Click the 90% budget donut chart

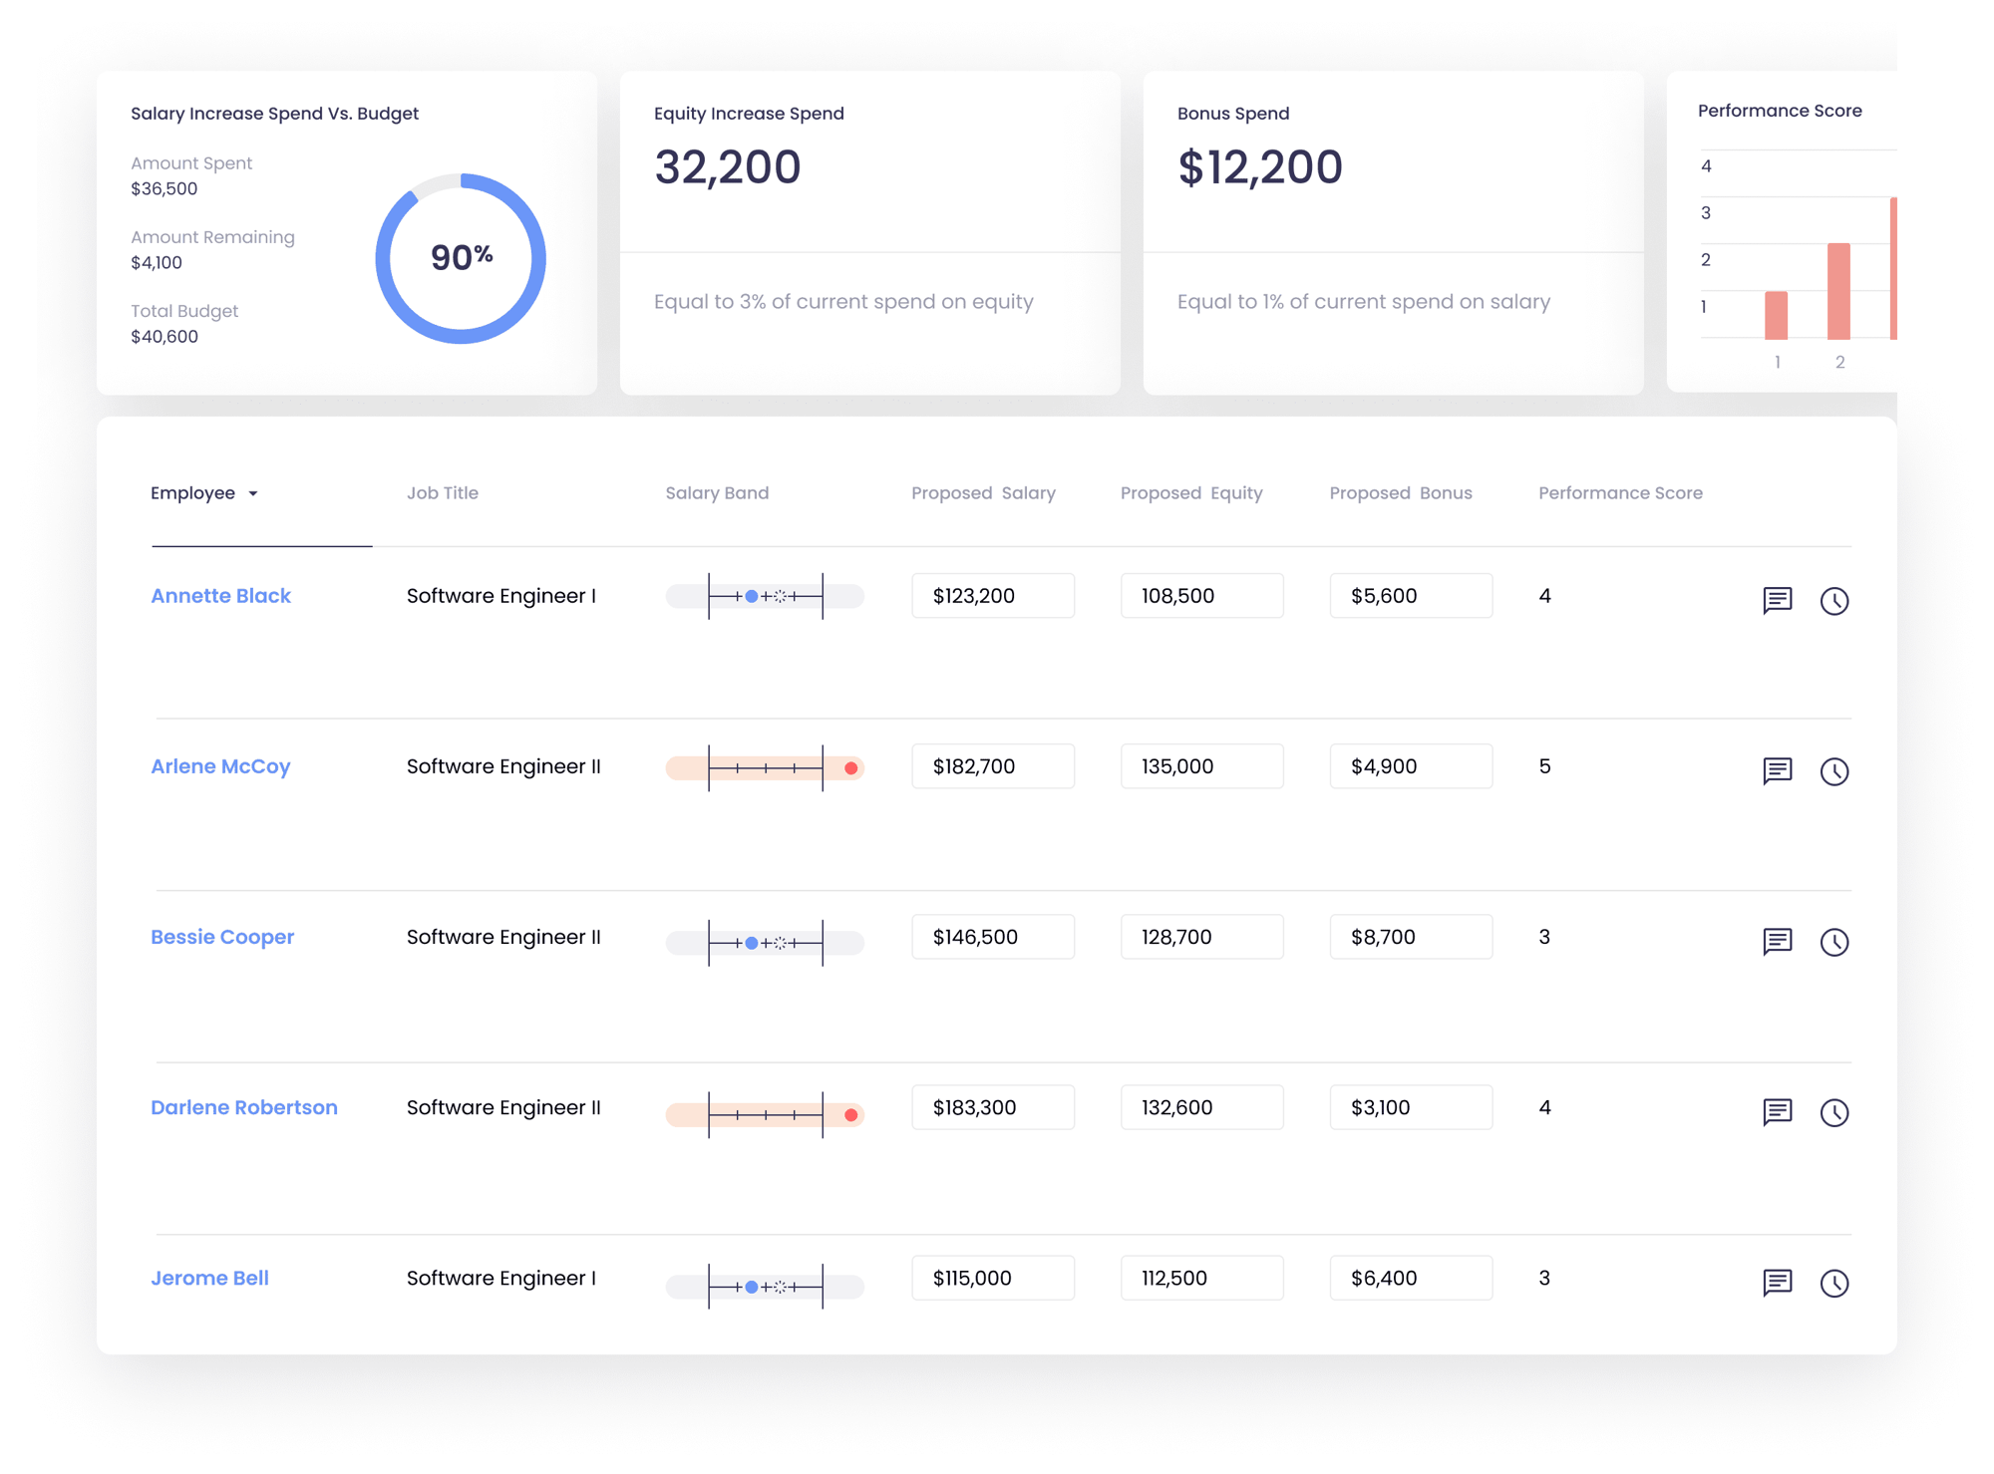coord(461,258)
